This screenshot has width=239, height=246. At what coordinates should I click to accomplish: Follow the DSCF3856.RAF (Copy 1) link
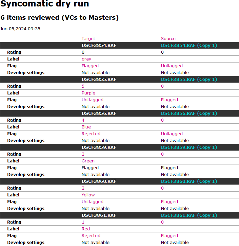click(x=189, y=113)
